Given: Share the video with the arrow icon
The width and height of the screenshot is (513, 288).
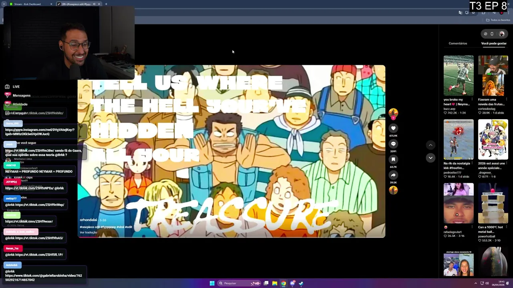Looking at the screenshot, I should click(x=393, y=175).
